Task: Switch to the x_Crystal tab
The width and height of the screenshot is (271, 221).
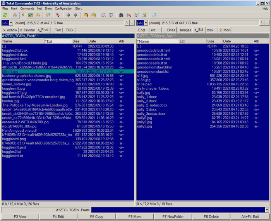Action: 27,30
